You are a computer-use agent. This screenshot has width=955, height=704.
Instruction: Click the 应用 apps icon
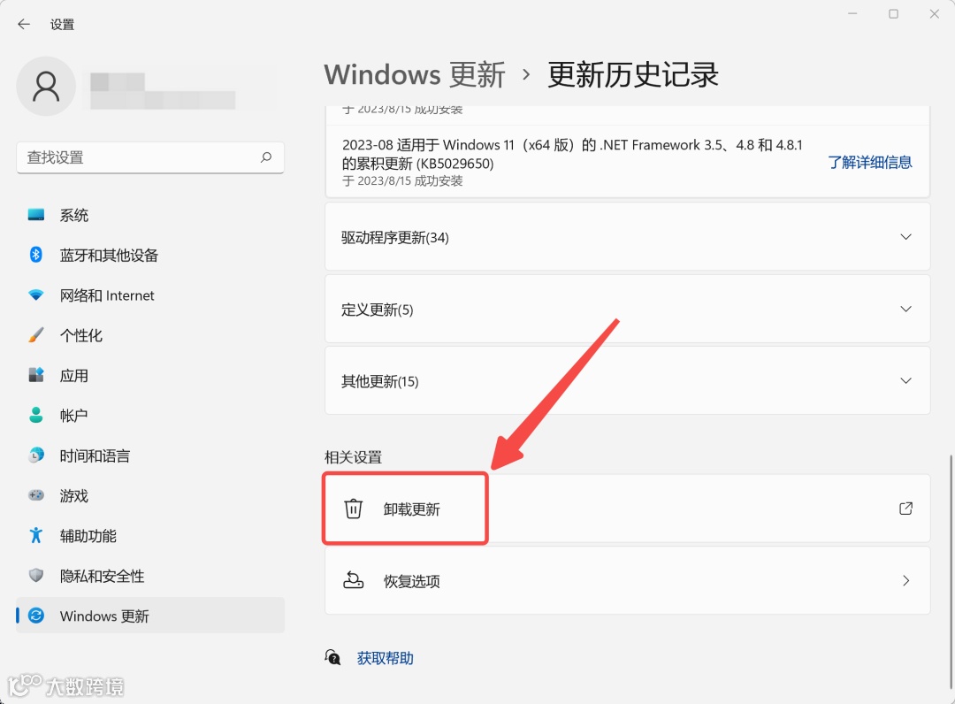pyautogui.click(x=36, y=375)
